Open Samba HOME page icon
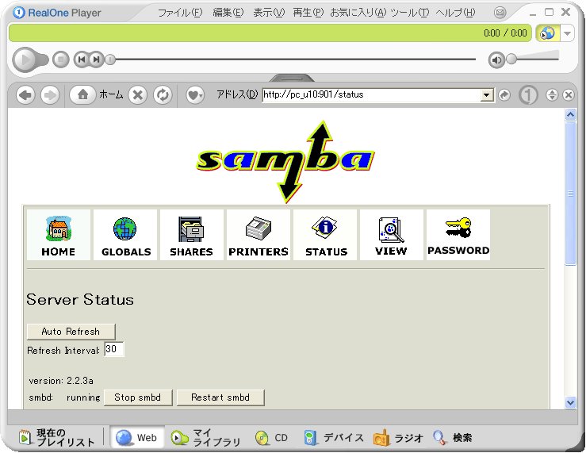586x453 pixels. [x=59, y=235]
